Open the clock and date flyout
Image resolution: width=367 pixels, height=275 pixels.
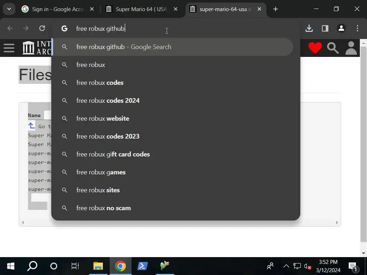pyautogui.click(x=328, y=266)
